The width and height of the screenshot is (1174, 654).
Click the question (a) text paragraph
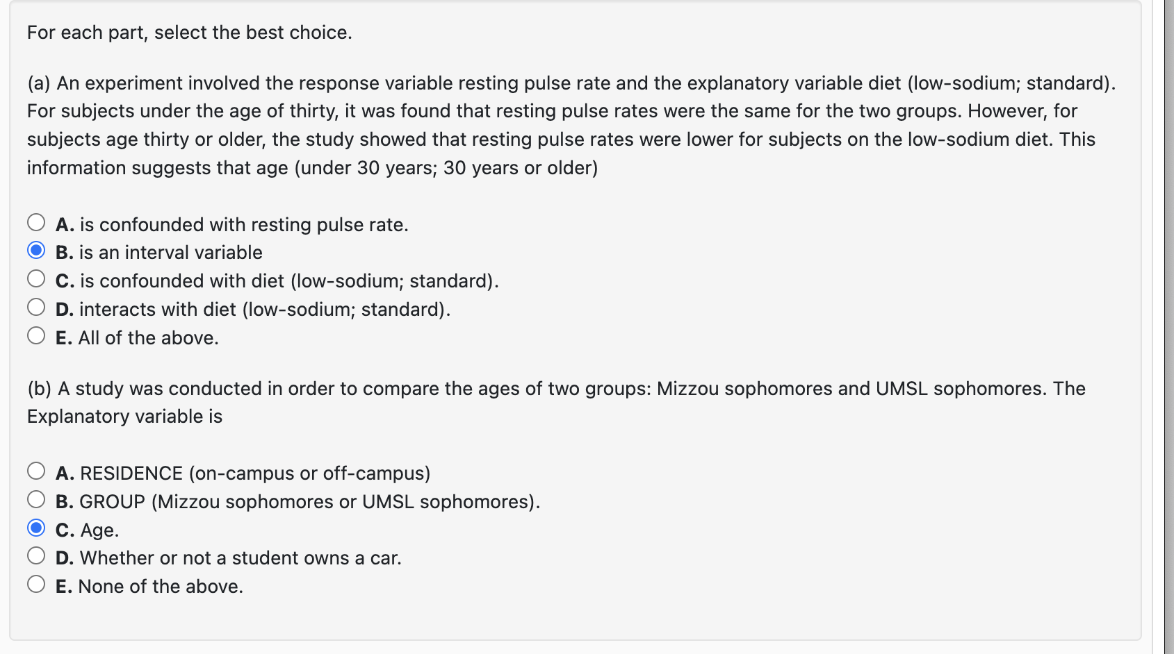556,125
